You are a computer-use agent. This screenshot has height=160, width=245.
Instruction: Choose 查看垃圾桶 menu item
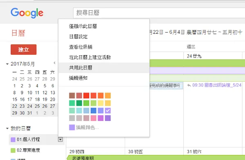point(104,47)
